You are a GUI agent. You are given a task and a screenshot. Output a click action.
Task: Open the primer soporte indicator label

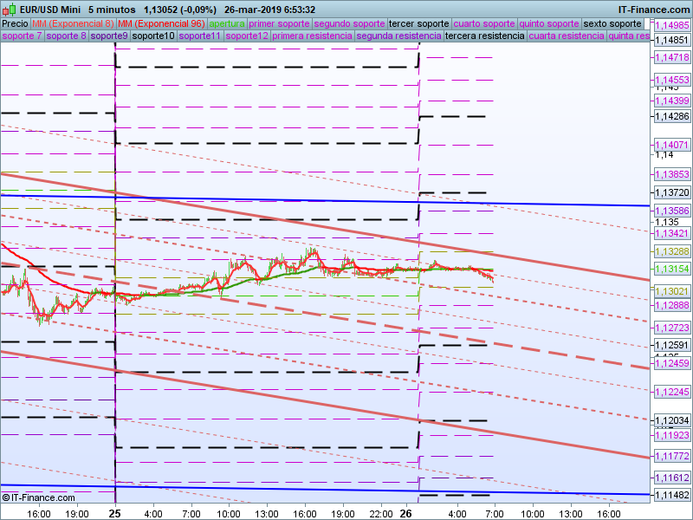coord(278,23)
